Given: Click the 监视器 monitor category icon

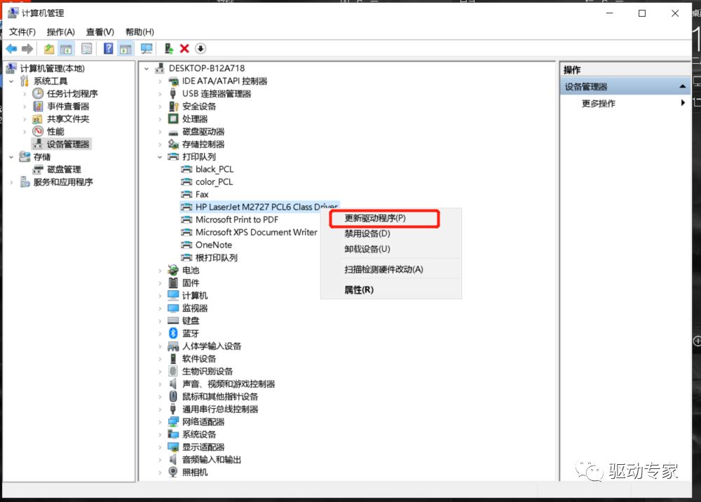Looking at the screenshot, I should click(173, 308).
